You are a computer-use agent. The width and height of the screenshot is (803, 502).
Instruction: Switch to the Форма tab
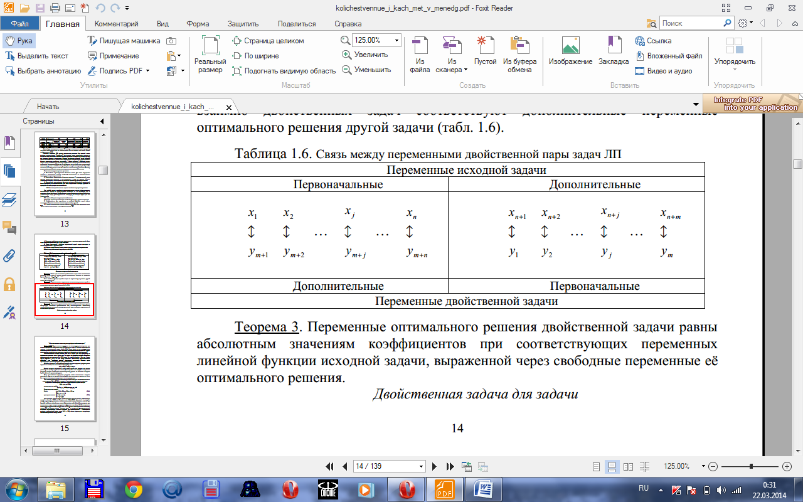[198, 24]
